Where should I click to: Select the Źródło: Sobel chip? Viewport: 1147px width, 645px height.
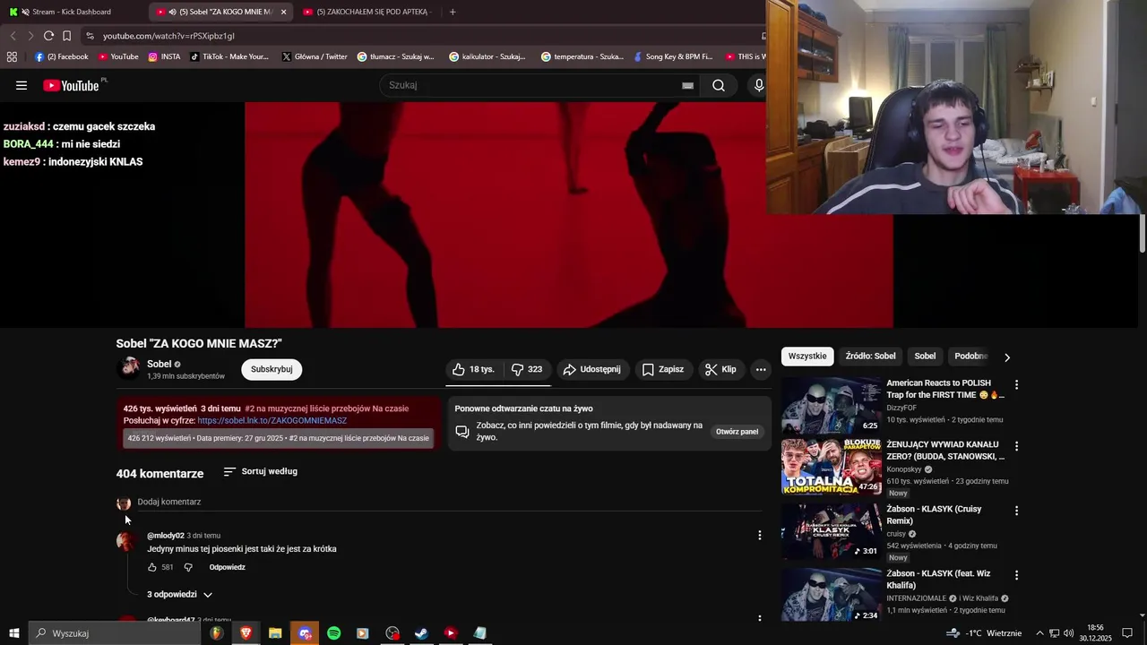point(870,357)
